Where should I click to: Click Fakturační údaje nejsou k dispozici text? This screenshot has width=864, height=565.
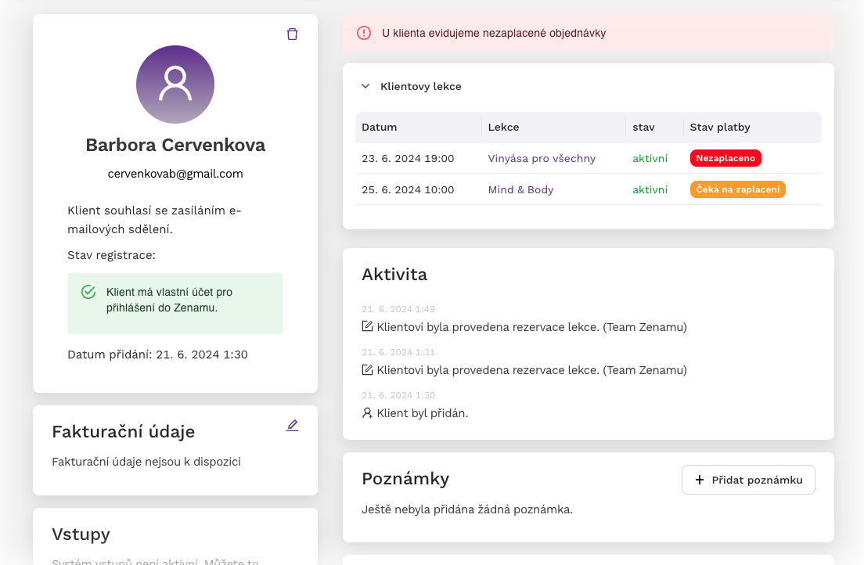tap(146, 462)
